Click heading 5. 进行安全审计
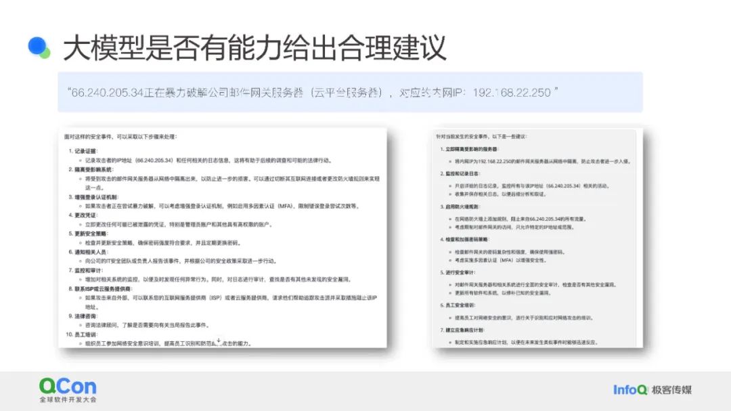The image size is (731, 411). click(x=458, y=272)
